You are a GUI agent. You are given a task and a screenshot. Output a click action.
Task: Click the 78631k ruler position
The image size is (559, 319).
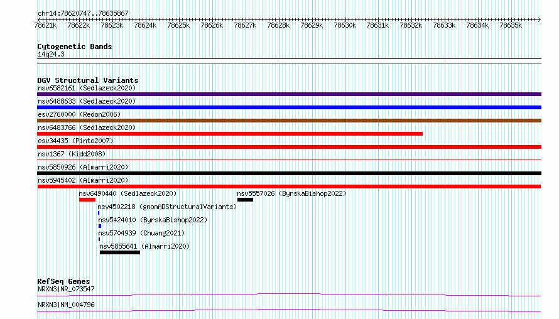[x=377, y=25]
